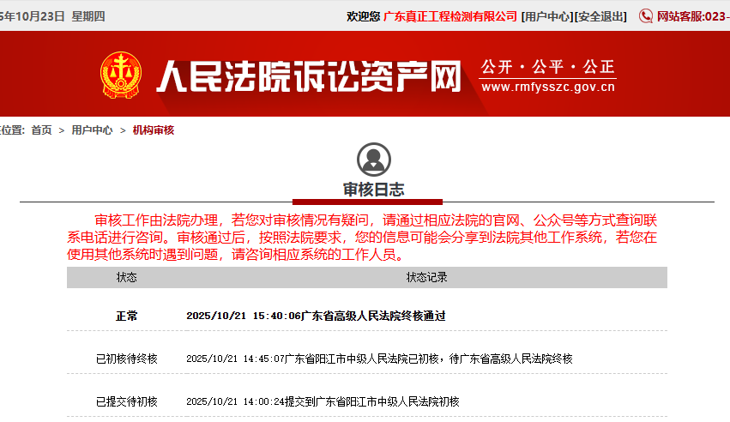Open the 用户中心 link in top bar
This screenshot has height=422, width=730.
coord(546,17)
